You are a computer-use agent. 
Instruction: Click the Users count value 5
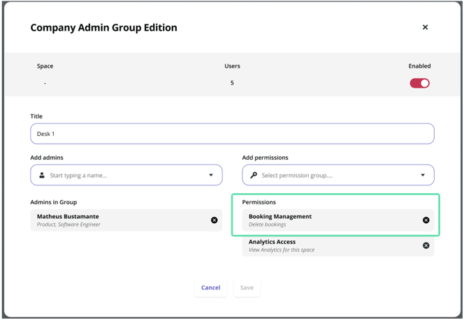tap(232, 83)
